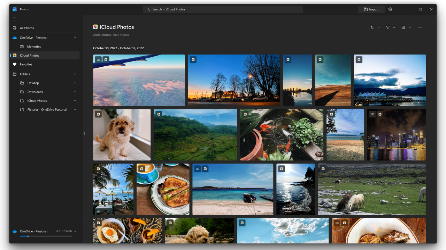Screen dimensions: 446x250
Task: Open the turquoise beach with boats photo
Action: coord(233,190)
